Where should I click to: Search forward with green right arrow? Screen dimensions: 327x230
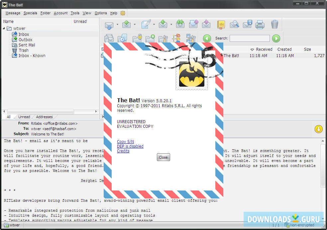coord(276,38)
